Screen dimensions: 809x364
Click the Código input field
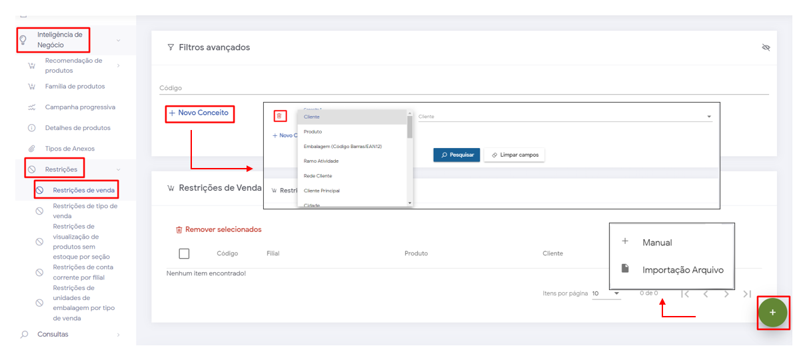(x=463, y=88)
